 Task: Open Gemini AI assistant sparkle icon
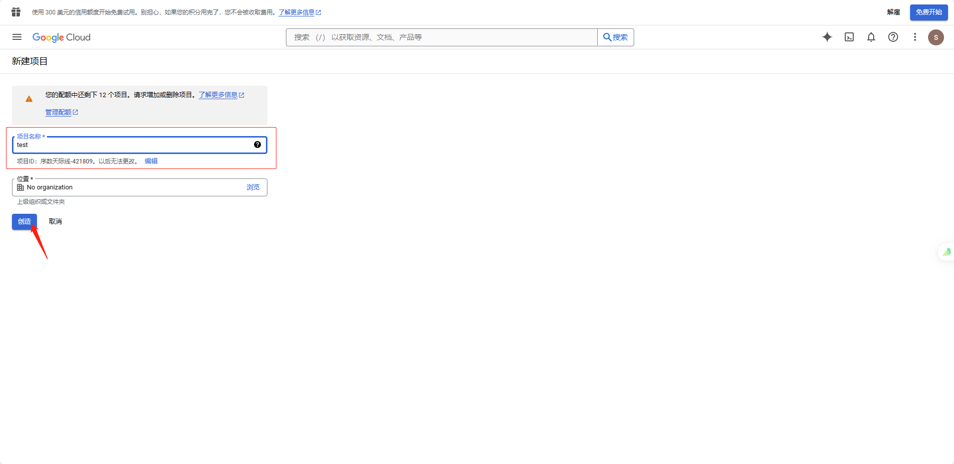click(827, 37)
